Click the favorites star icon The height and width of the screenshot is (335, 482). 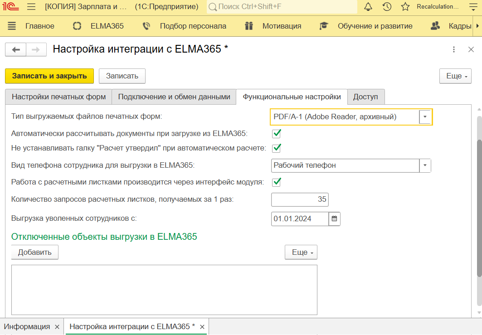[x=405, y=7]
